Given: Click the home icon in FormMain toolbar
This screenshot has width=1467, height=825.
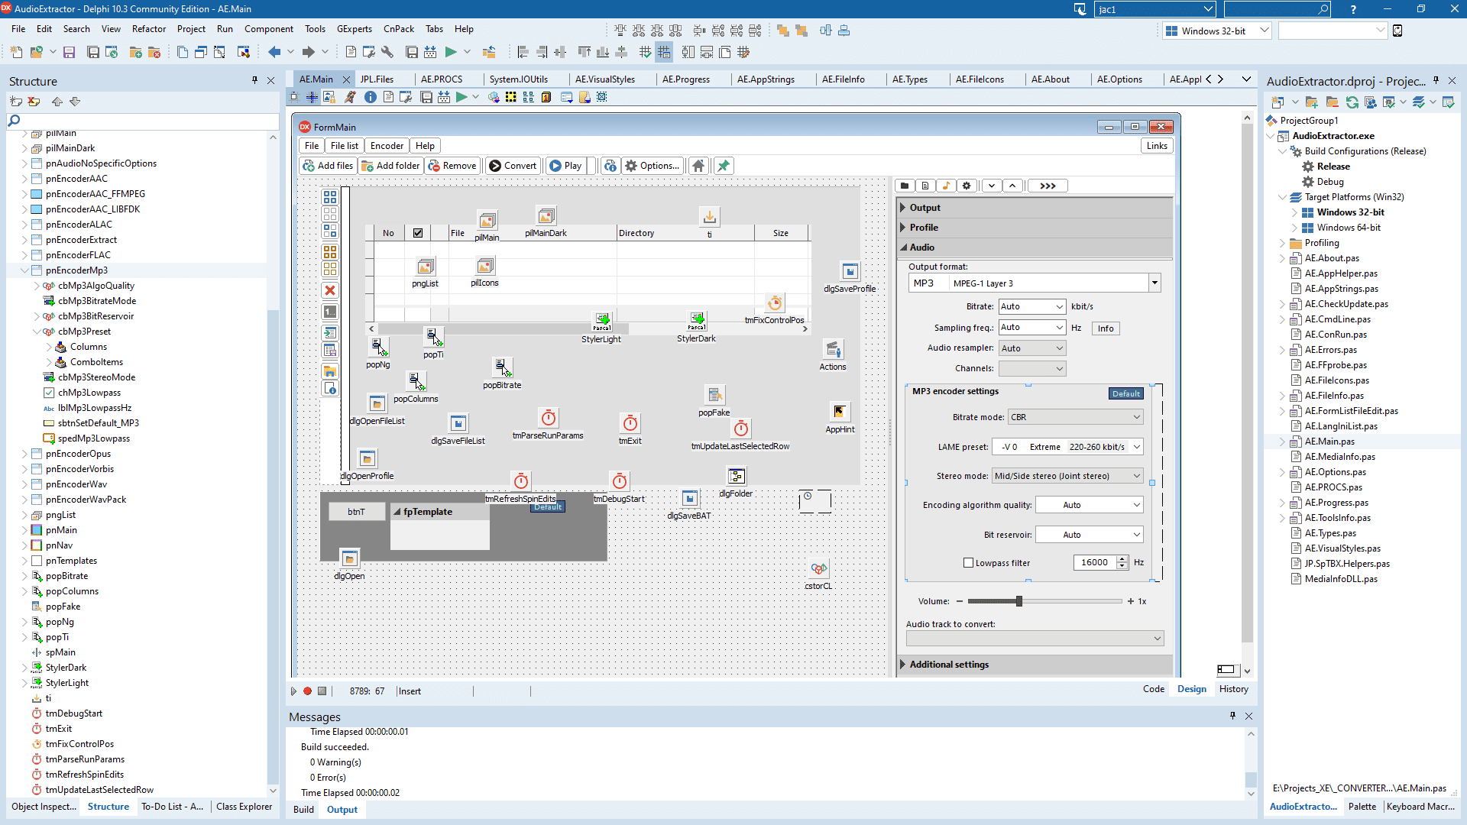Looking at the screenshot, I should point(698,166).
